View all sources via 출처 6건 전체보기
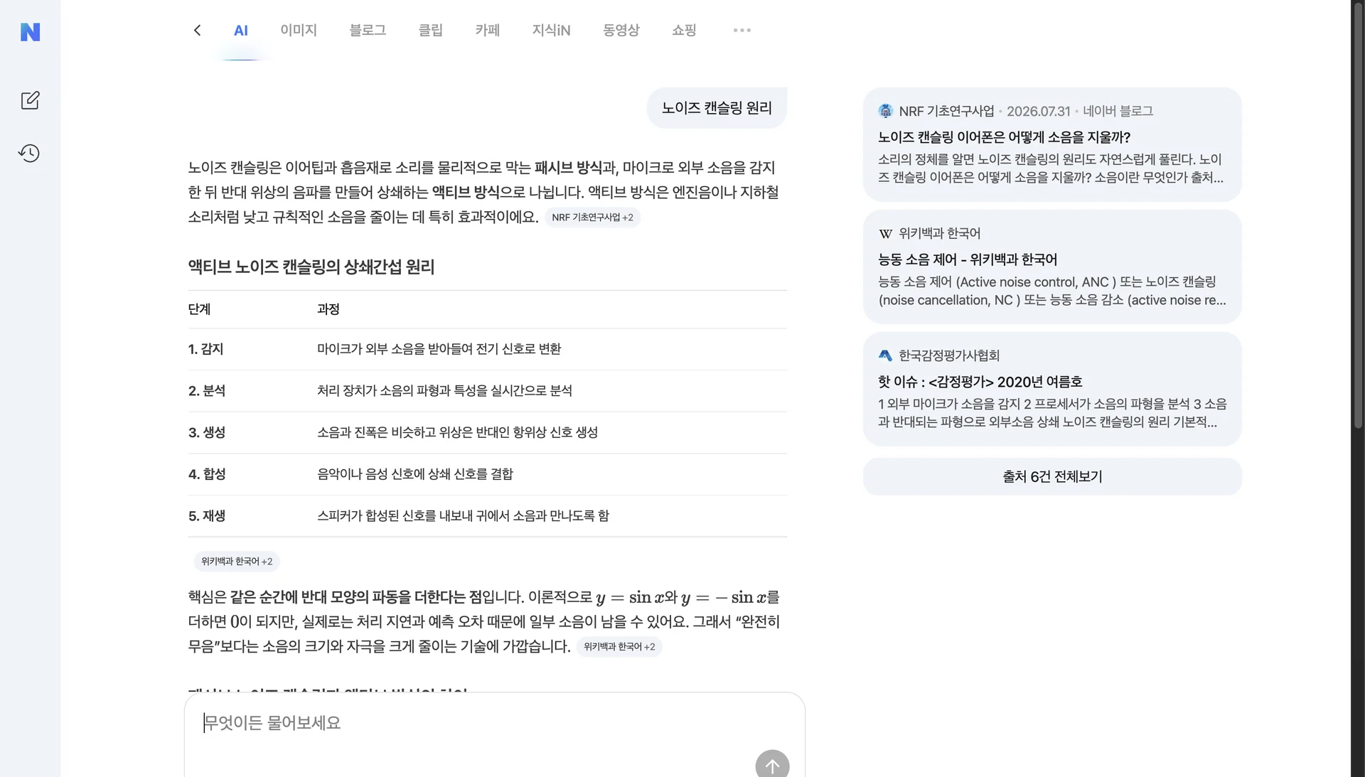The image size is (1365, 777). [x=1052, y=476]
